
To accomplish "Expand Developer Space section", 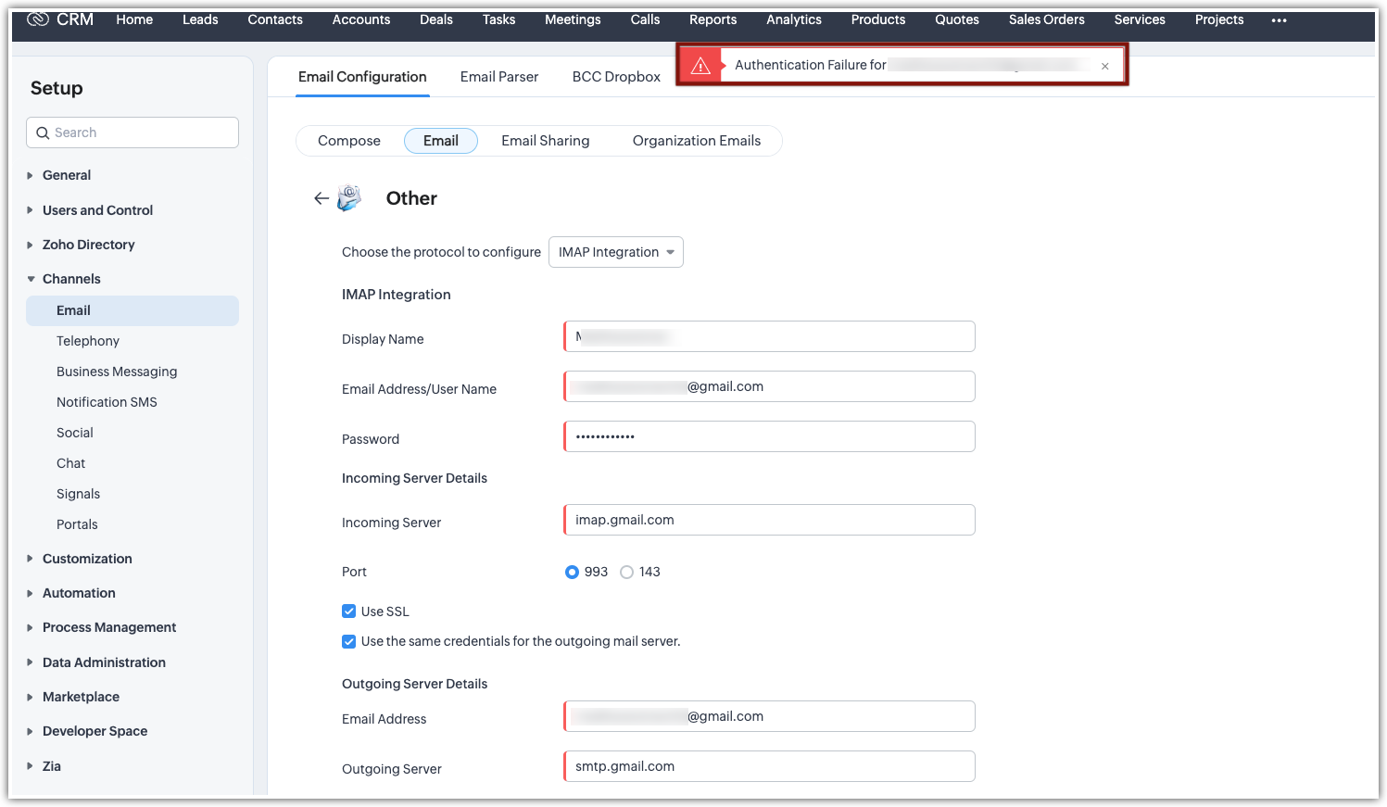I will tap(31, 731).
